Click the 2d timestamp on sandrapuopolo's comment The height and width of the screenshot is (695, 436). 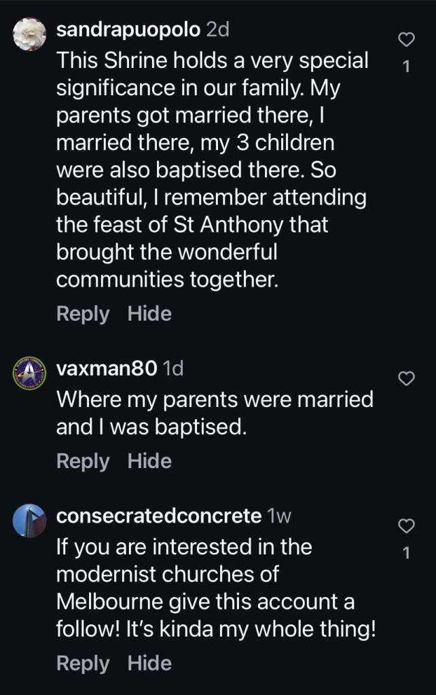(217, 30)
